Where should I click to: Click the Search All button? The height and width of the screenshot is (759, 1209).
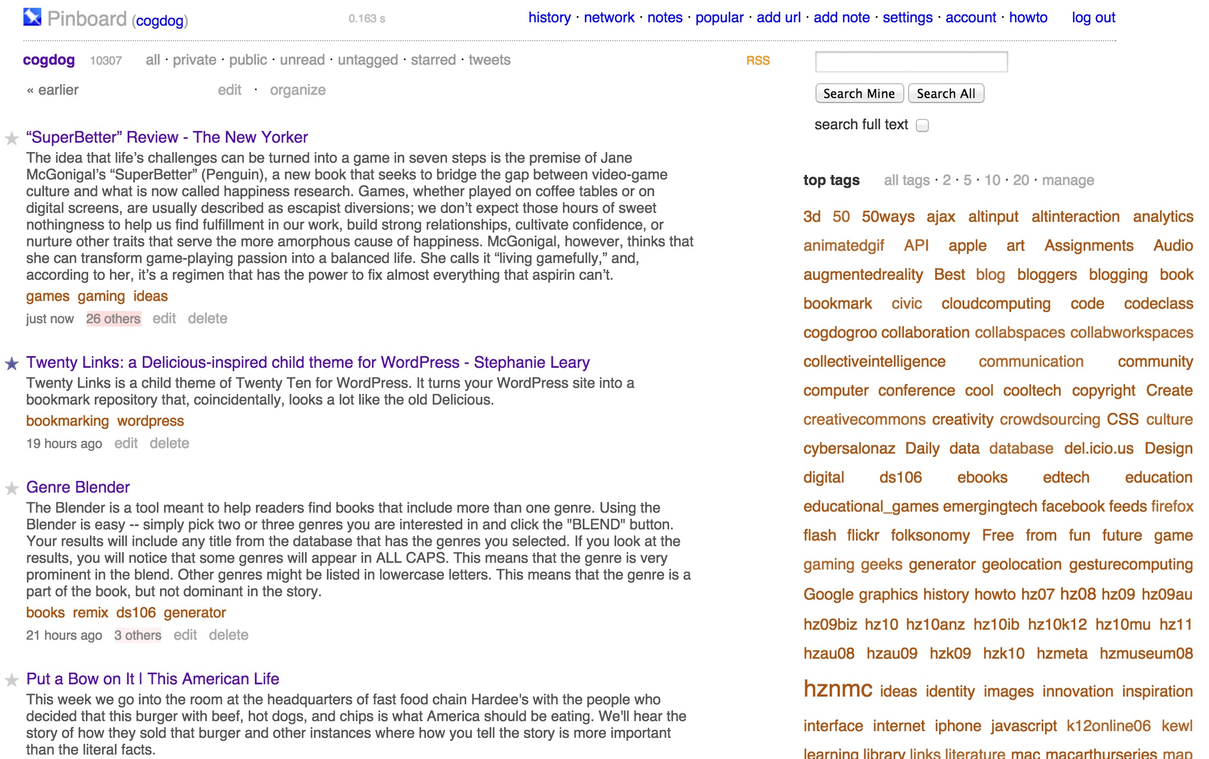pos(946,93)
